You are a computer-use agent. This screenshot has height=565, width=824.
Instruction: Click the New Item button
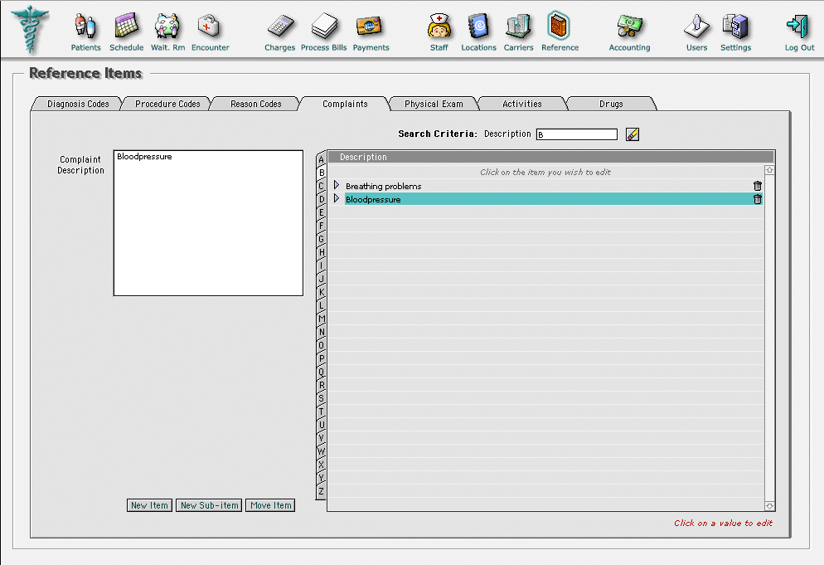coord(149,505)
